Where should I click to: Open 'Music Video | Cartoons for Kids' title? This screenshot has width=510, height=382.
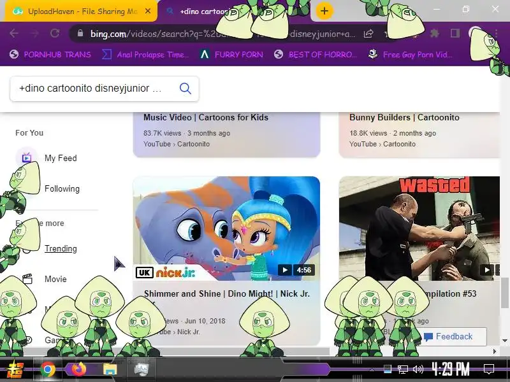tap(206, 117)
